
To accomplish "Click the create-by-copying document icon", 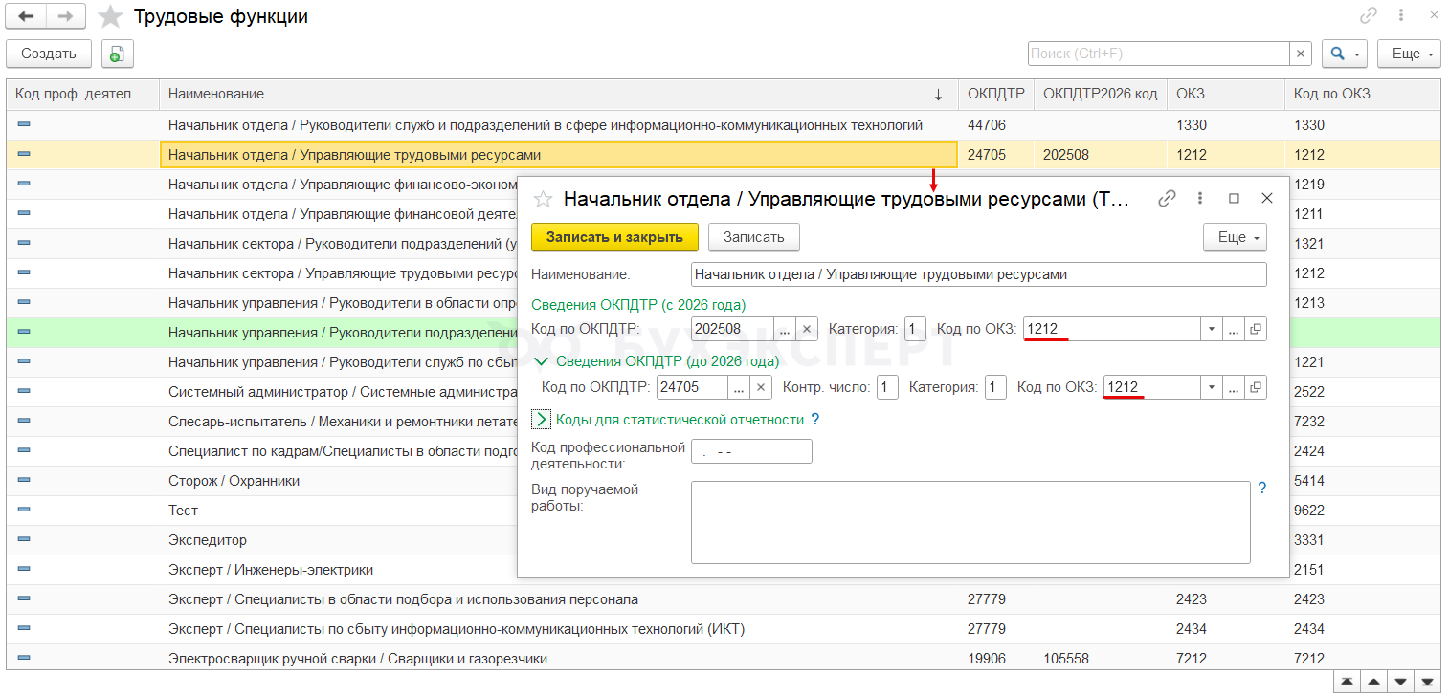I will [117, 54].
